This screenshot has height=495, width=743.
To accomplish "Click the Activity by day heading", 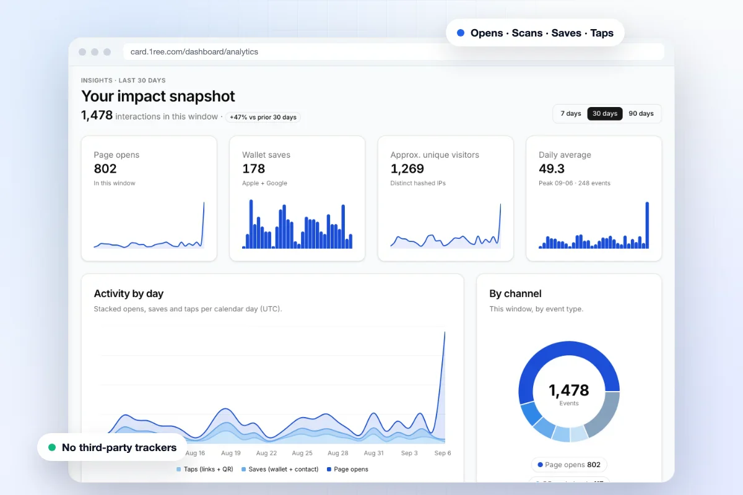I will click(x=129, y=293).
